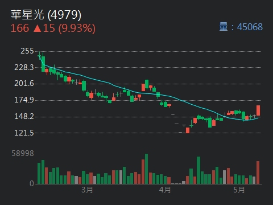Viewport: 273px width, 205px height.
Task: Click the 174.9 price axis label
Action: [24, 100]
